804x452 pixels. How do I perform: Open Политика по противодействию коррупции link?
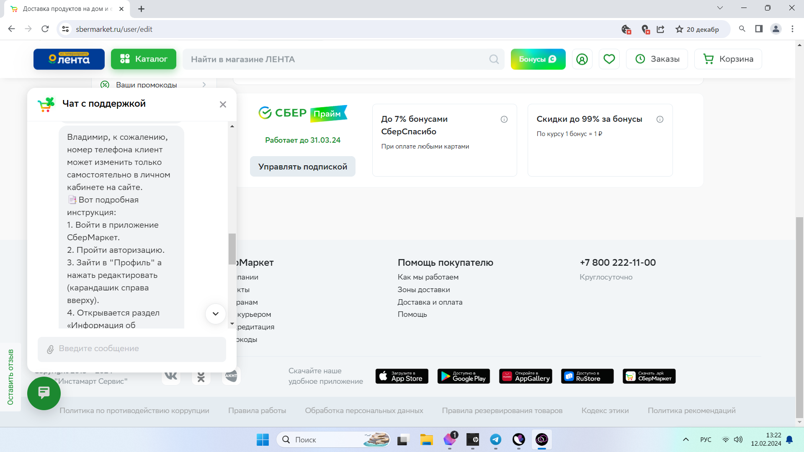pyautogui.click(x=134, y=411)
